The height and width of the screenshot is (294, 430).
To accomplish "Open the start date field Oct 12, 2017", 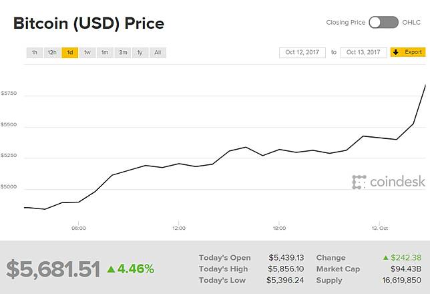I will 302,52.
